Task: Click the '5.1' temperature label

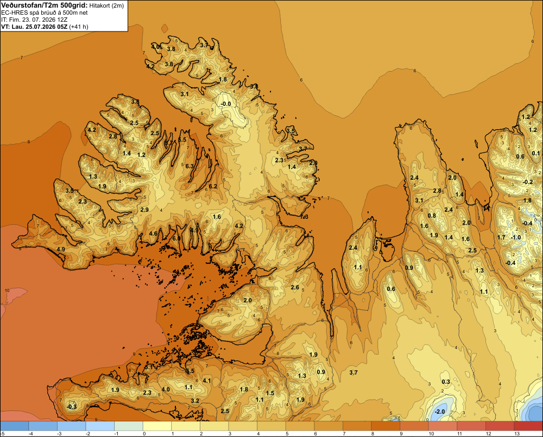Action: coord(149,367)
